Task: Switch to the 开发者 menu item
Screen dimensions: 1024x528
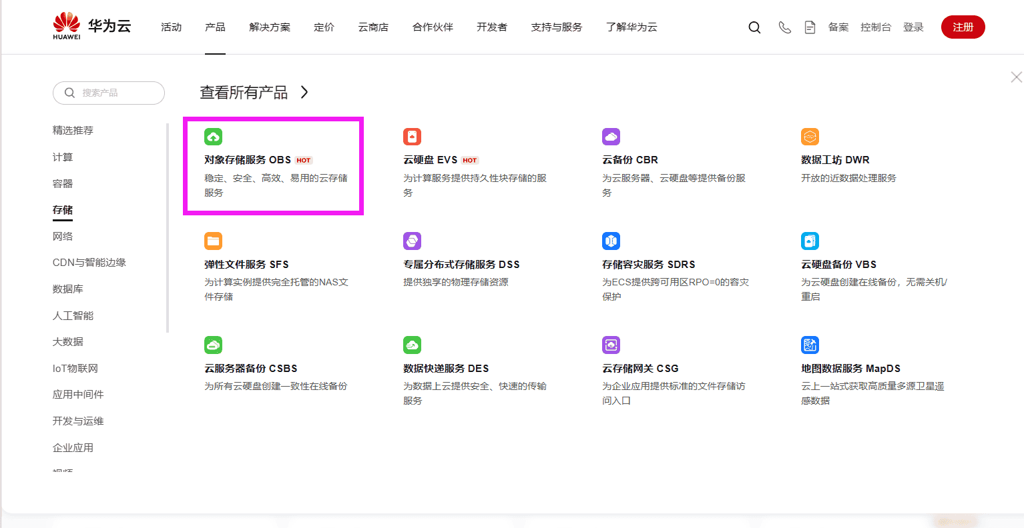Action: (x=492, y=27)
